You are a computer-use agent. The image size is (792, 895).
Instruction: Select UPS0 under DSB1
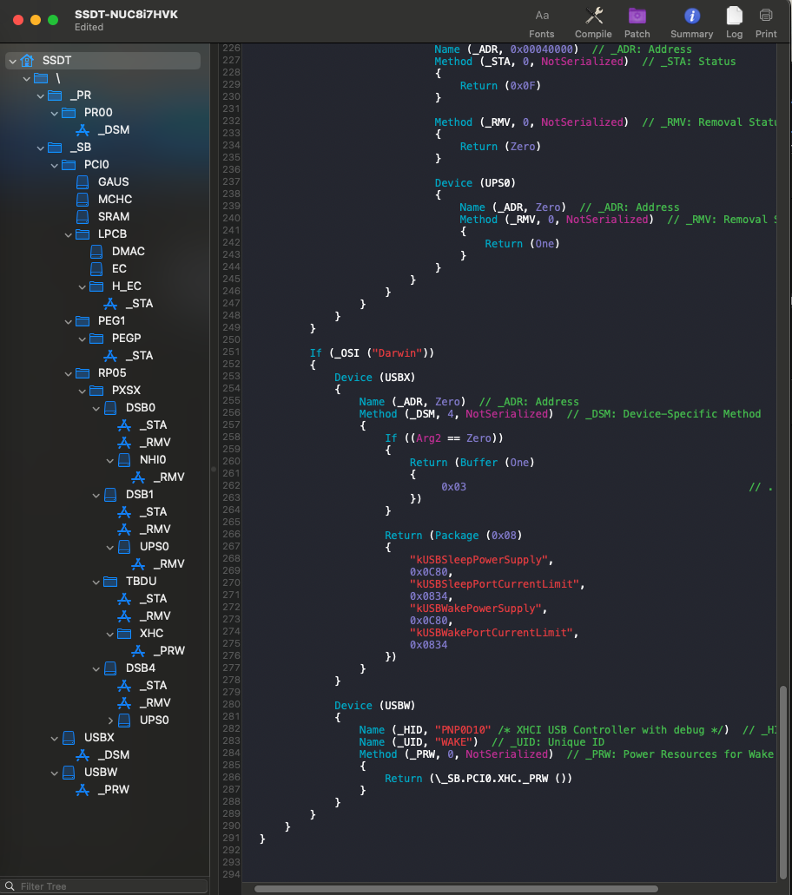pyautogui.click(x=155, y=546)
